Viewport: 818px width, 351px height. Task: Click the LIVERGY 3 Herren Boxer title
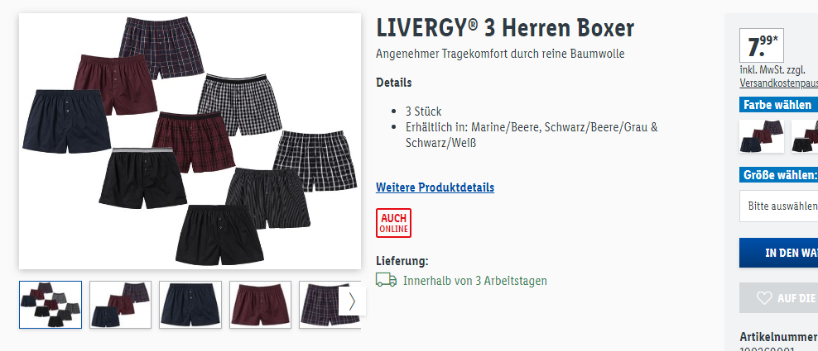[505, 28]
